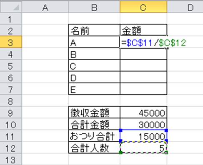203x165 pixels.
Task: Click cell B7 containing name E
Action: click(x=94, y=89)
